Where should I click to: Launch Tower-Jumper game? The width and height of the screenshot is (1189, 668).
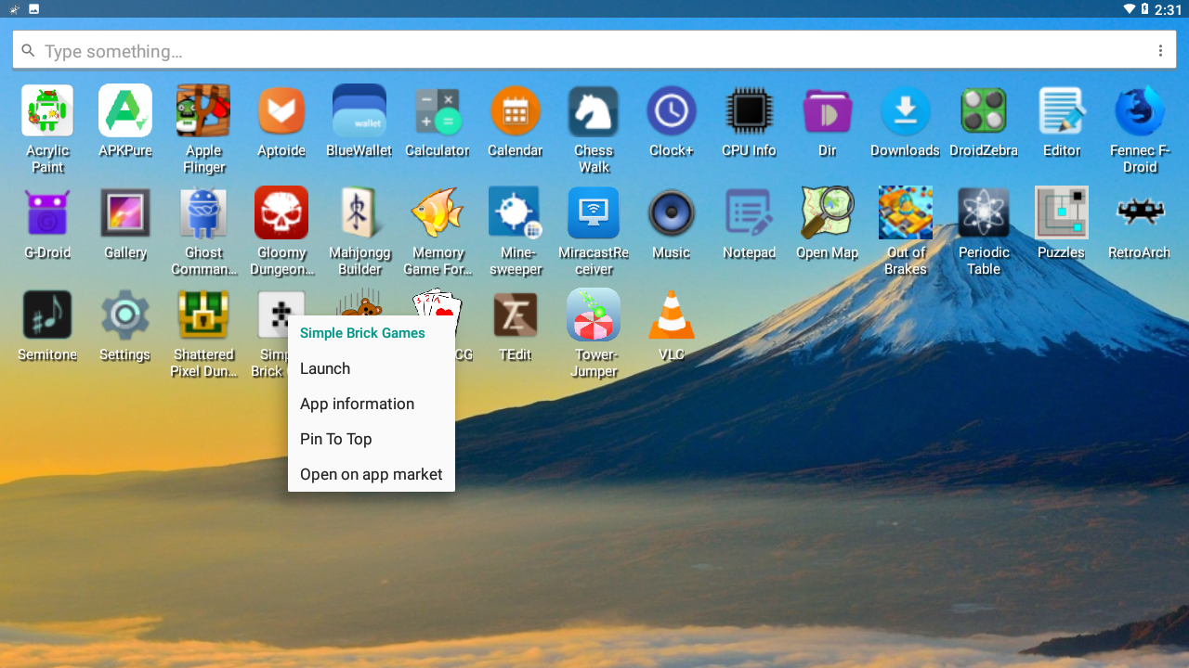594,315
